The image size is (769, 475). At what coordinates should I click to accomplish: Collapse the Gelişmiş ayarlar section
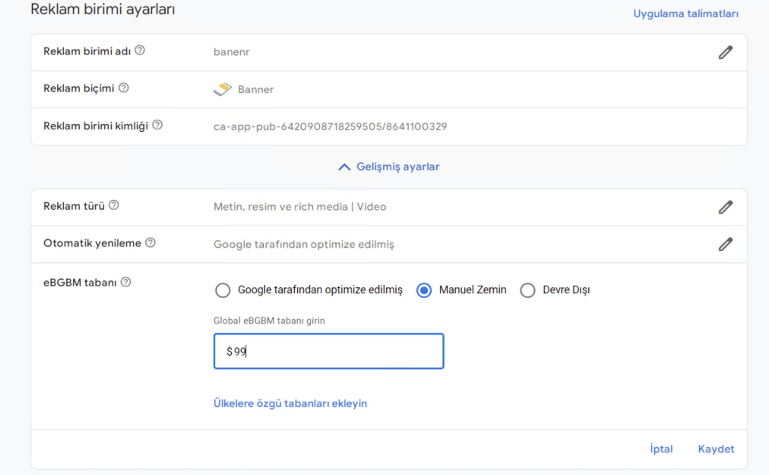tap(389, 167)
